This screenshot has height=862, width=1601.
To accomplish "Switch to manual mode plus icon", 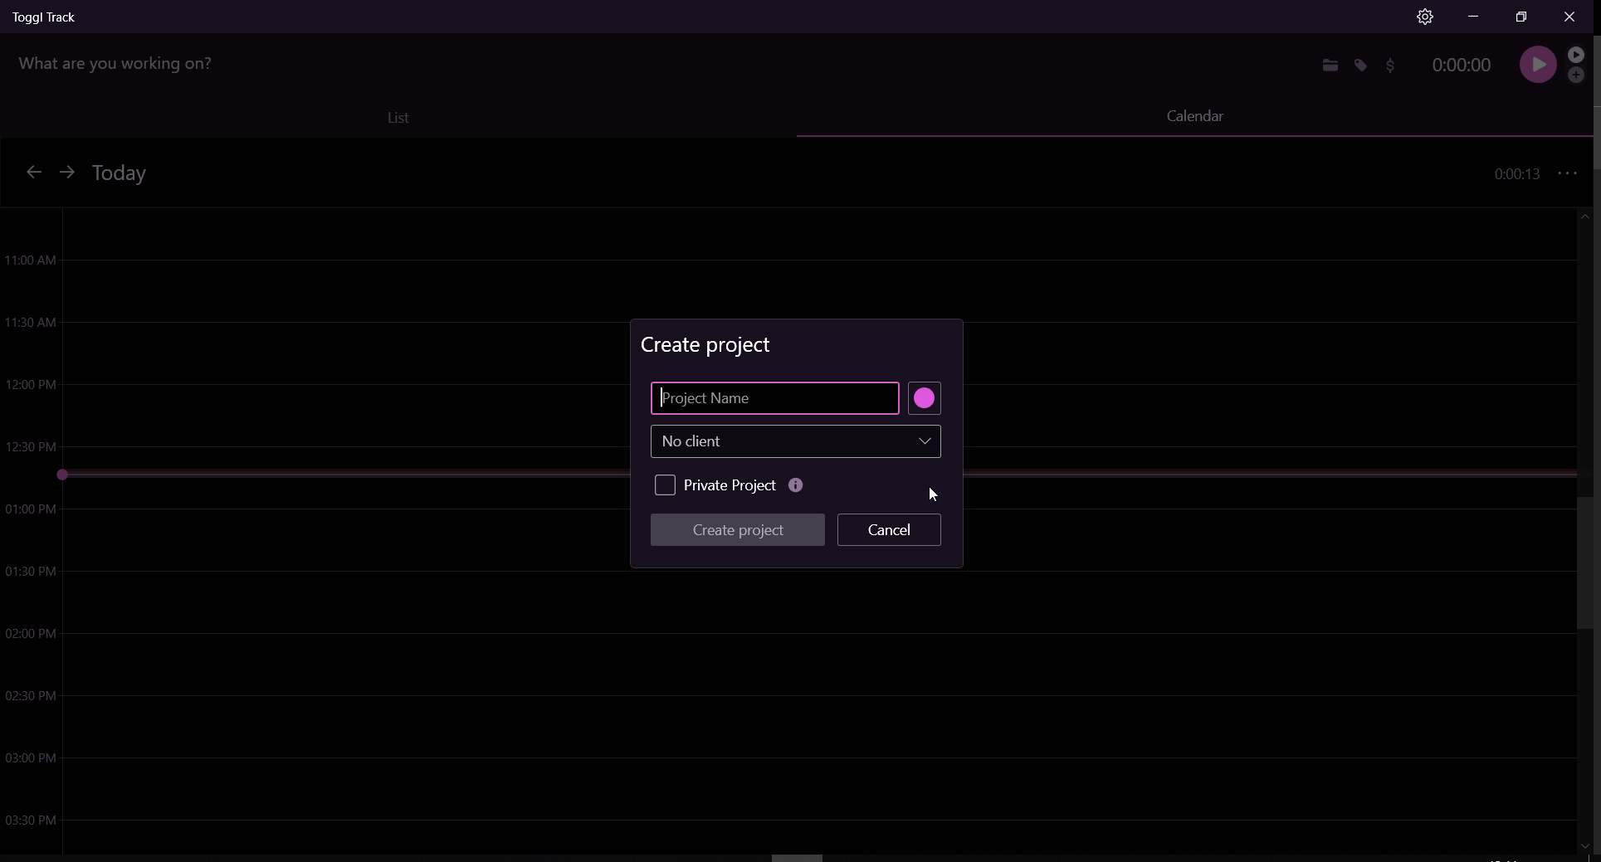I will click(1576, 75).
